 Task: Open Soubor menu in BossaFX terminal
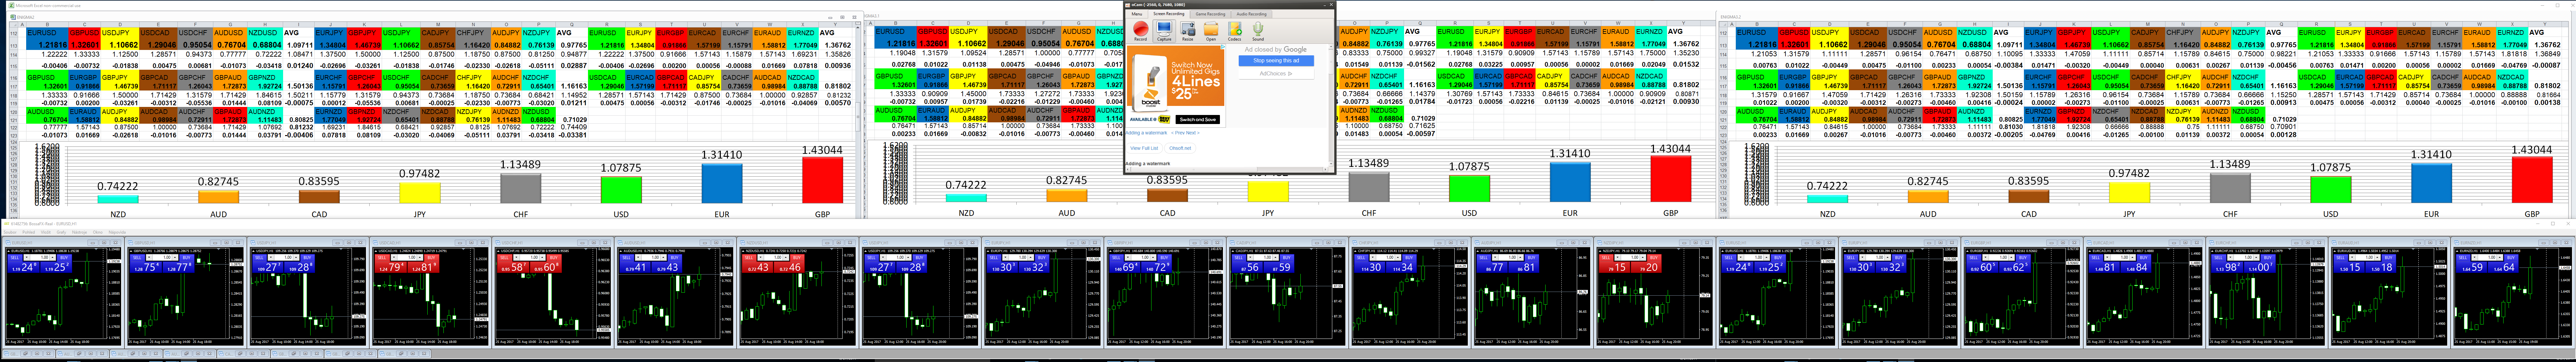pos(10,232)
